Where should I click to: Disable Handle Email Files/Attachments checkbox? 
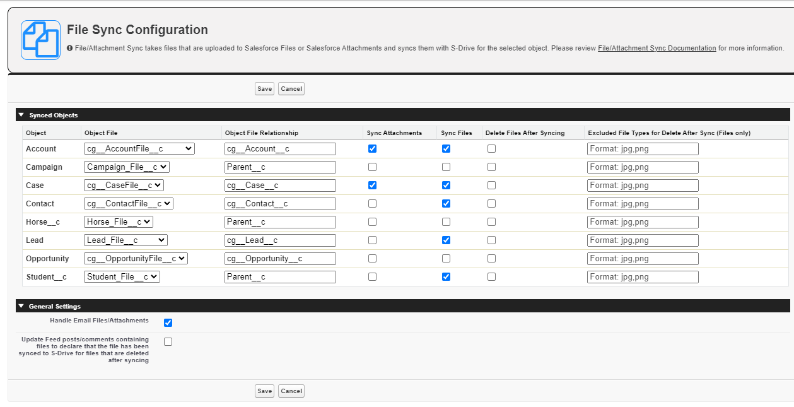pos(168,323)
